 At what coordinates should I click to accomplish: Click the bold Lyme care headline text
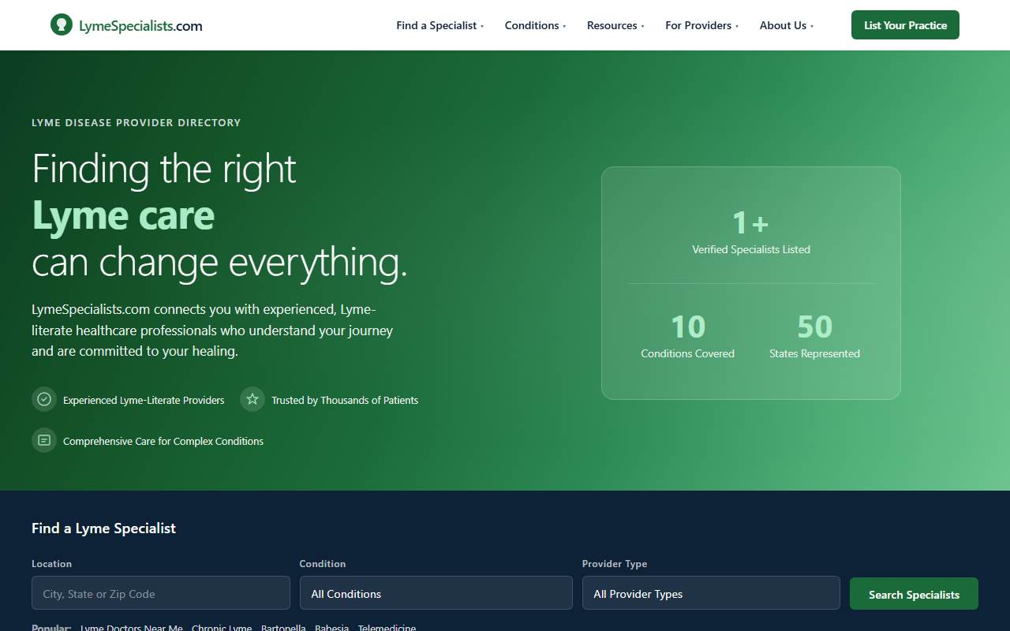(123, 216)
